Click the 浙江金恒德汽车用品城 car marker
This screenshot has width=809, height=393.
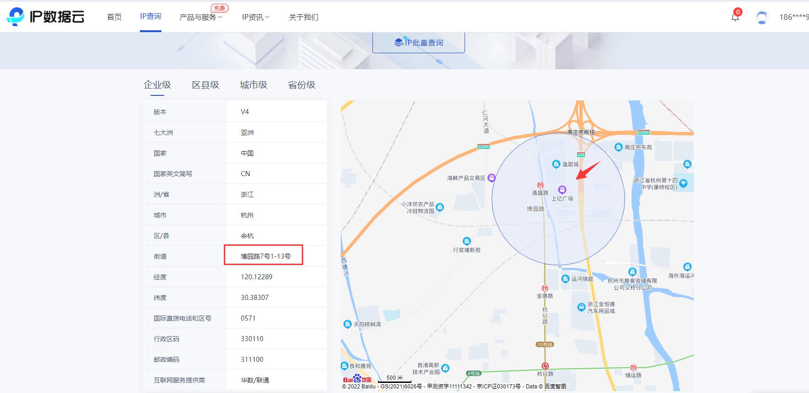(x=582, y=307)
